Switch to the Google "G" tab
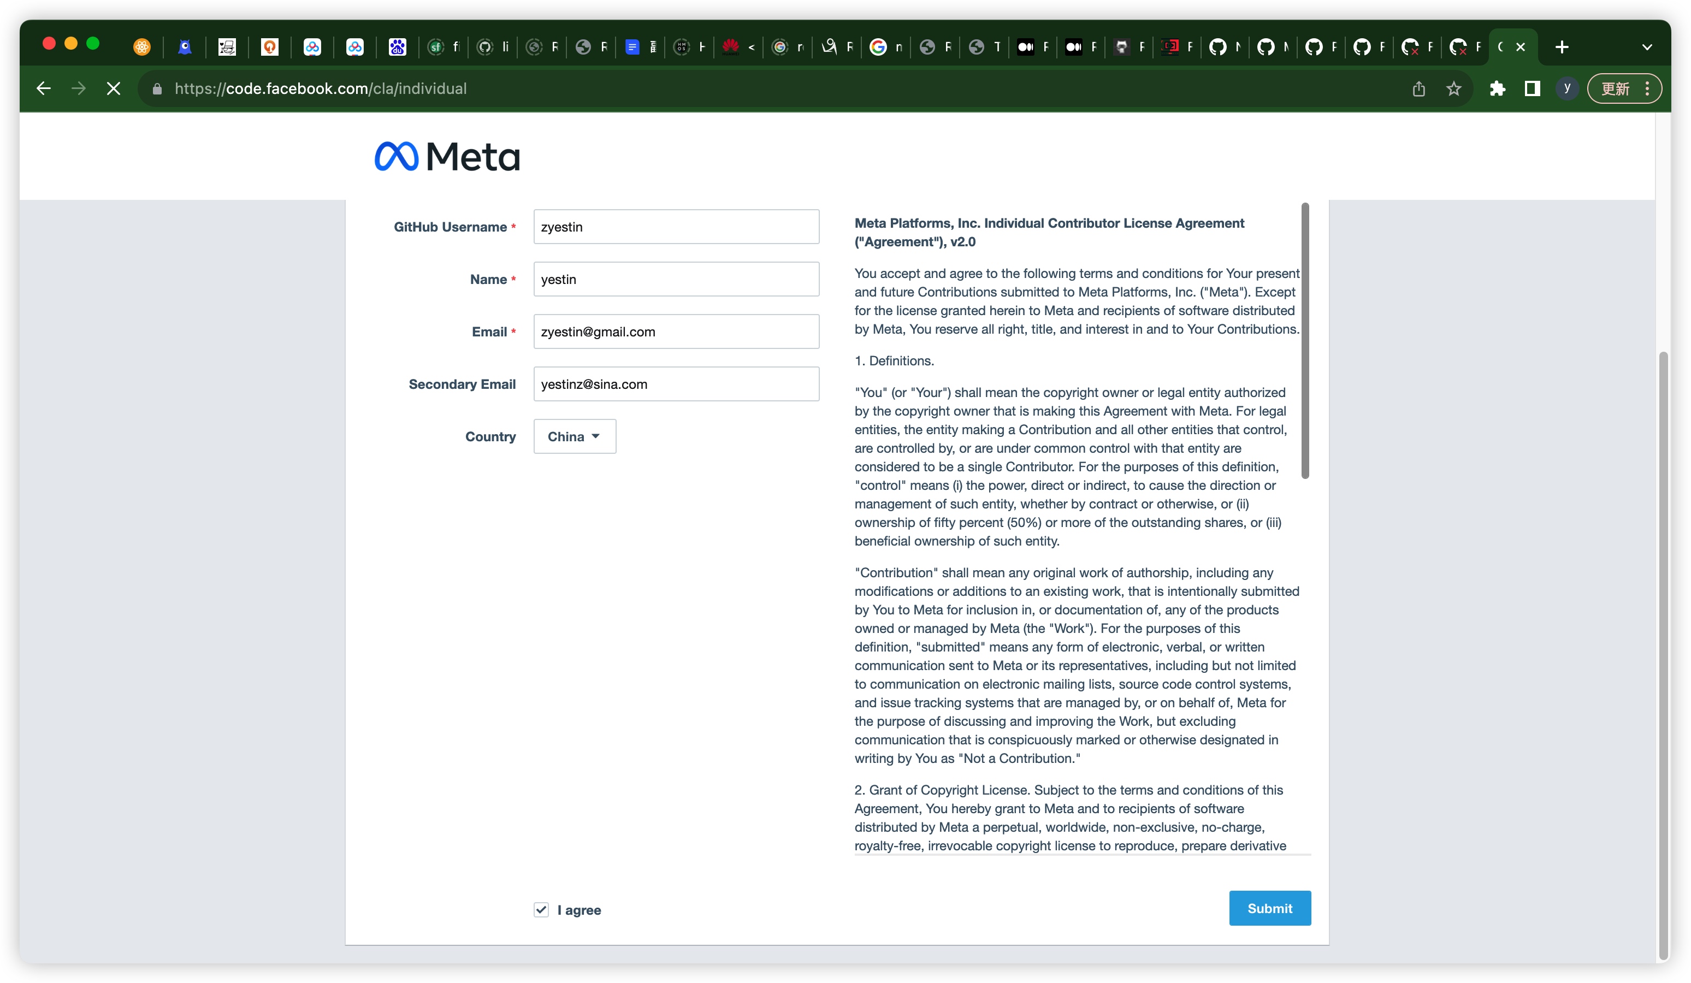This screenshot has height=983, width=1691. coord(878,47)
